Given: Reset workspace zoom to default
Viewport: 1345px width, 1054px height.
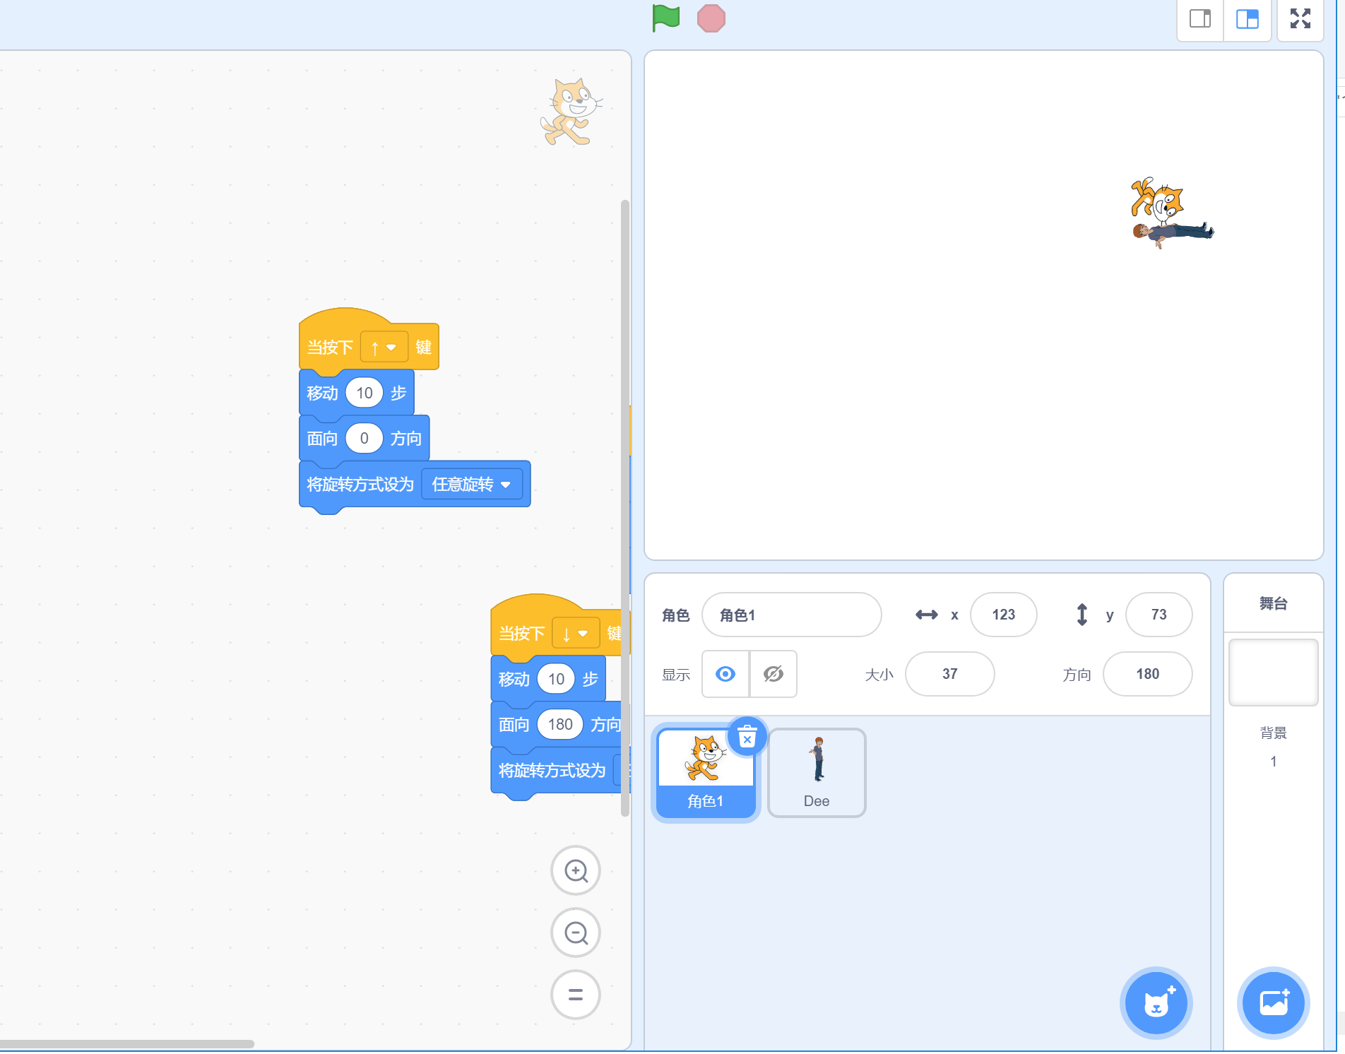Looking at the screenshot, I should [x=576, y=995].
